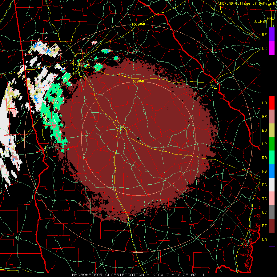Screen dimensions: 277x277
Task: Click the ND black legend swatch
Action: [272, 239]
